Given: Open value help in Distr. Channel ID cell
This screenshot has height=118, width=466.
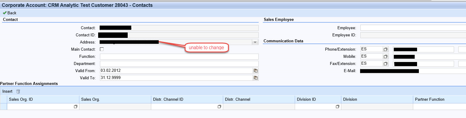Looking at the screenshot, I should 220,106.
